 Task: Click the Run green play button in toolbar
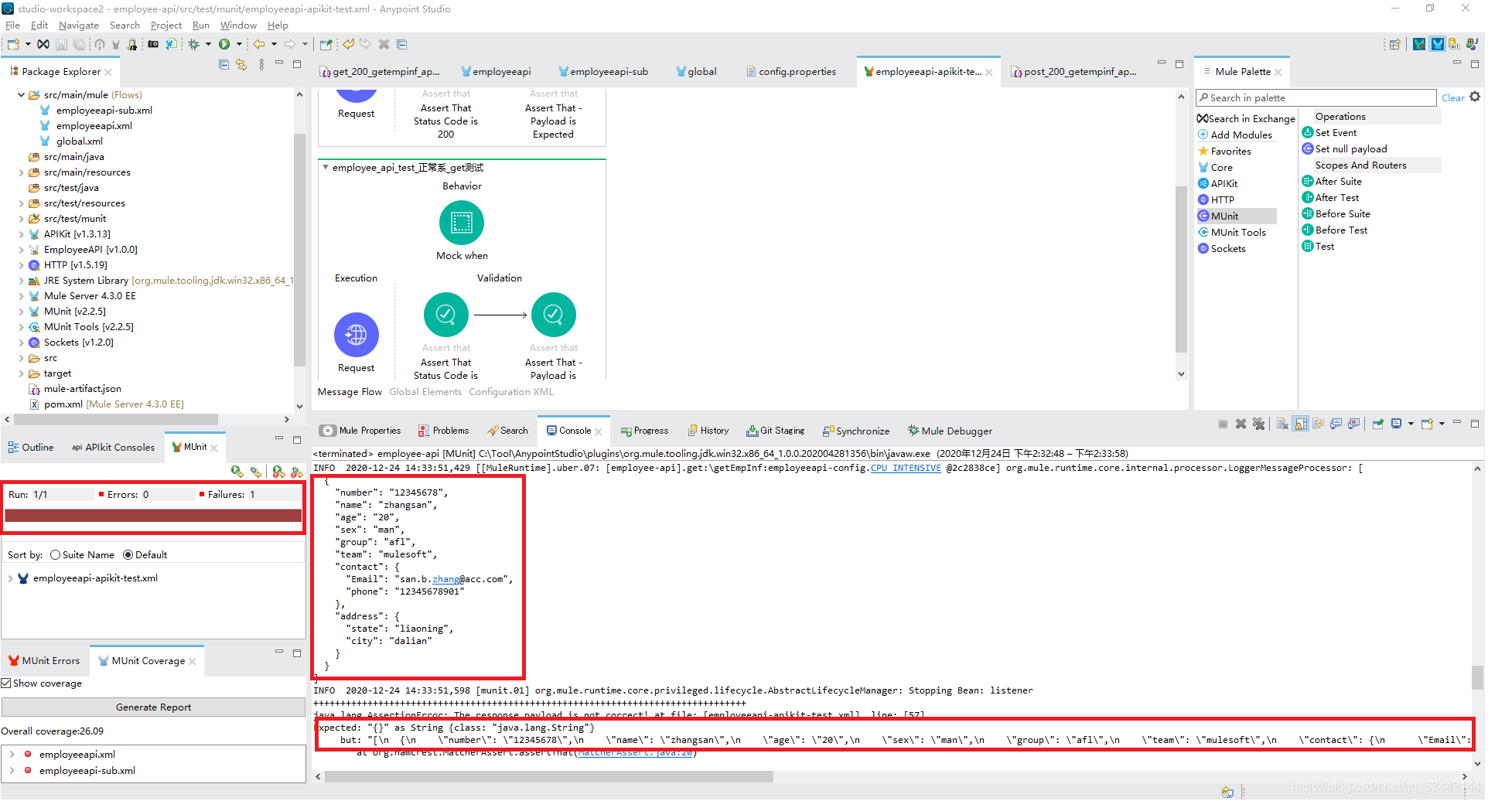point(224,44)
